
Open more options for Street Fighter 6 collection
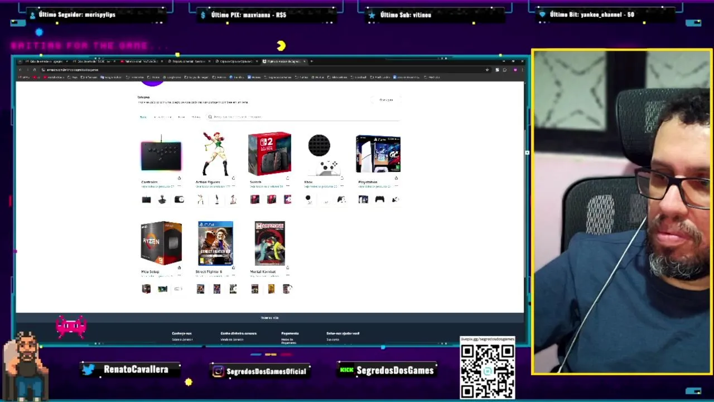coord(233,275)
